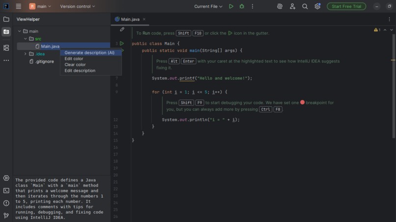Minimize the IDE window
This screenshot has height=222, width=396.
[376, 6]
